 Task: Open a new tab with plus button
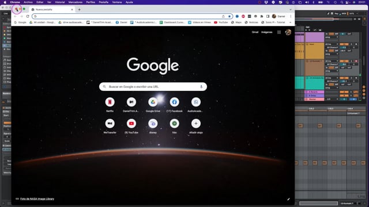click(80, 10)
